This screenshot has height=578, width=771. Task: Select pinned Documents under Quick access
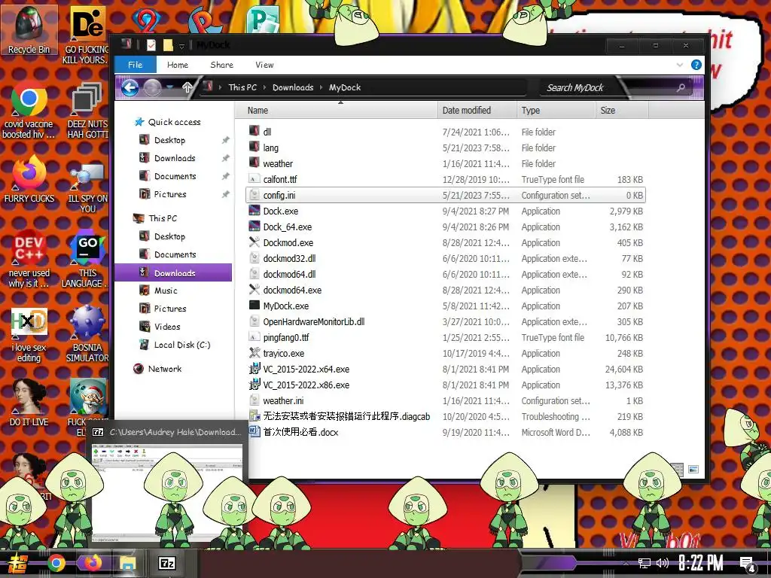175,176
